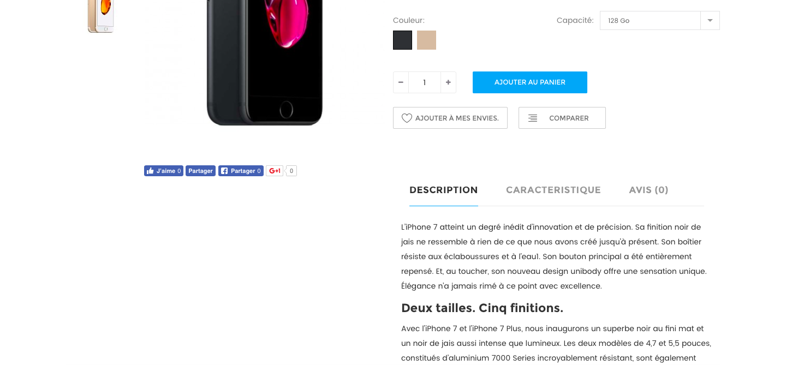Open the Avis (0) tab
Viewport: 786px width, 365px height.
point(648,190)
